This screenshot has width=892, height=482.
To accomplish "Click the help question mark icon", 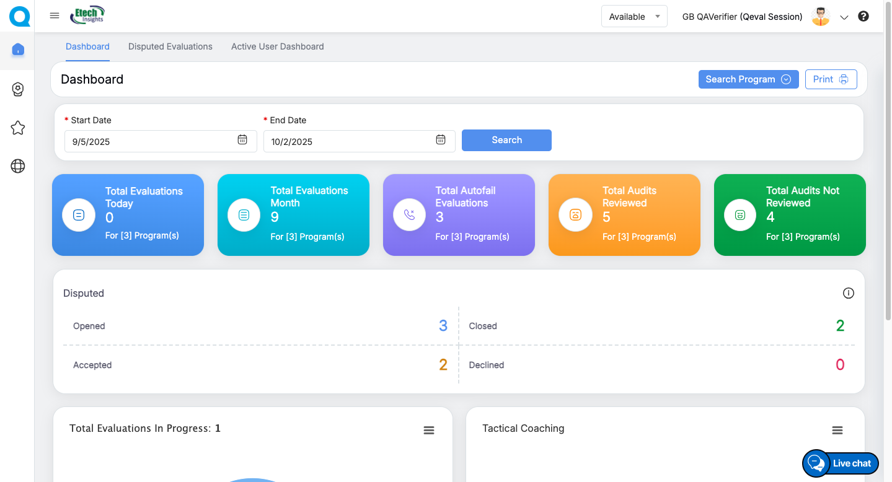I will pyautogui.click(x=863, y=17).
